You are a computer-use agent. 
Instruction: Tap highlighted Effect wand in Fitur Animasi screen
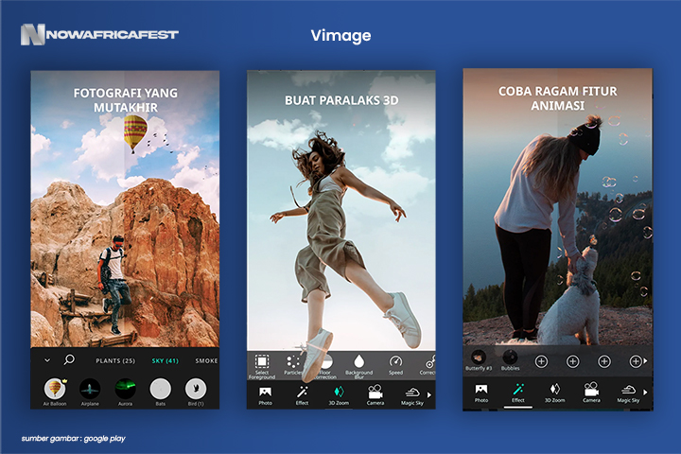coord(518,389)
